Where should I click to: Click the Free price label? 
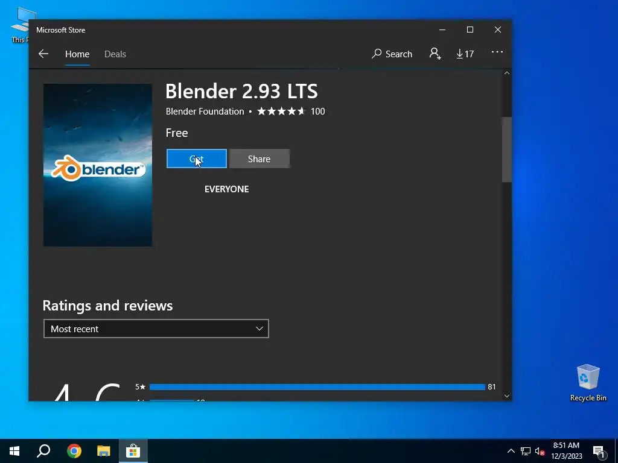177,133
